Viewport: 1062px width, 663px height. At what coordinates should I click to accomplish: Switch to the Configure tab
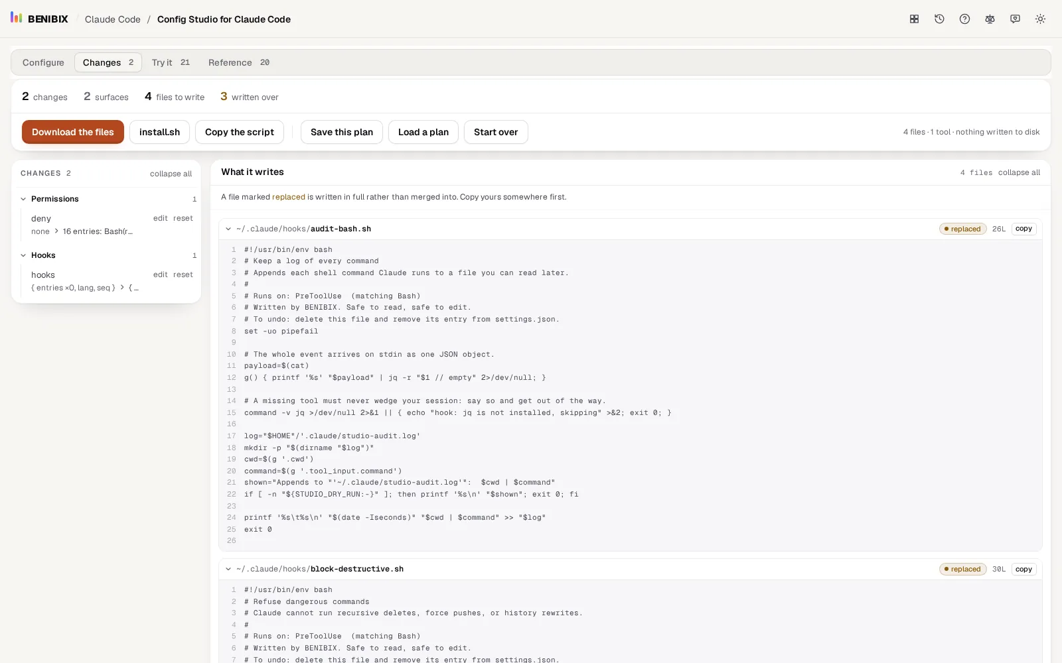(43, 62)
